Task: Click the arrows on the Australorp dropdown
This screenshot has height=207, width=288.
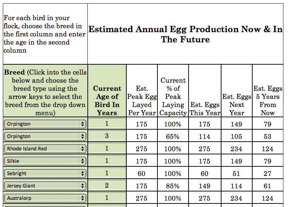Action: 82,197
